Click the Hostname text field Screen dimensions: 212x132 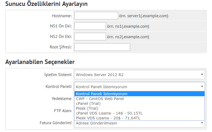pyautogui.click(x=96, y=16)
